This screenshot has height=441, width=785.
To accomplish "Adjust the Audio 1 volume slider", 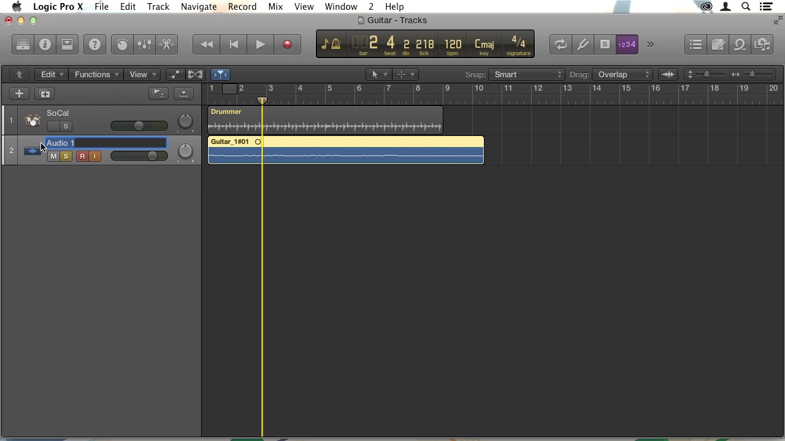I will pyautogui.click(x=139, y=156).
